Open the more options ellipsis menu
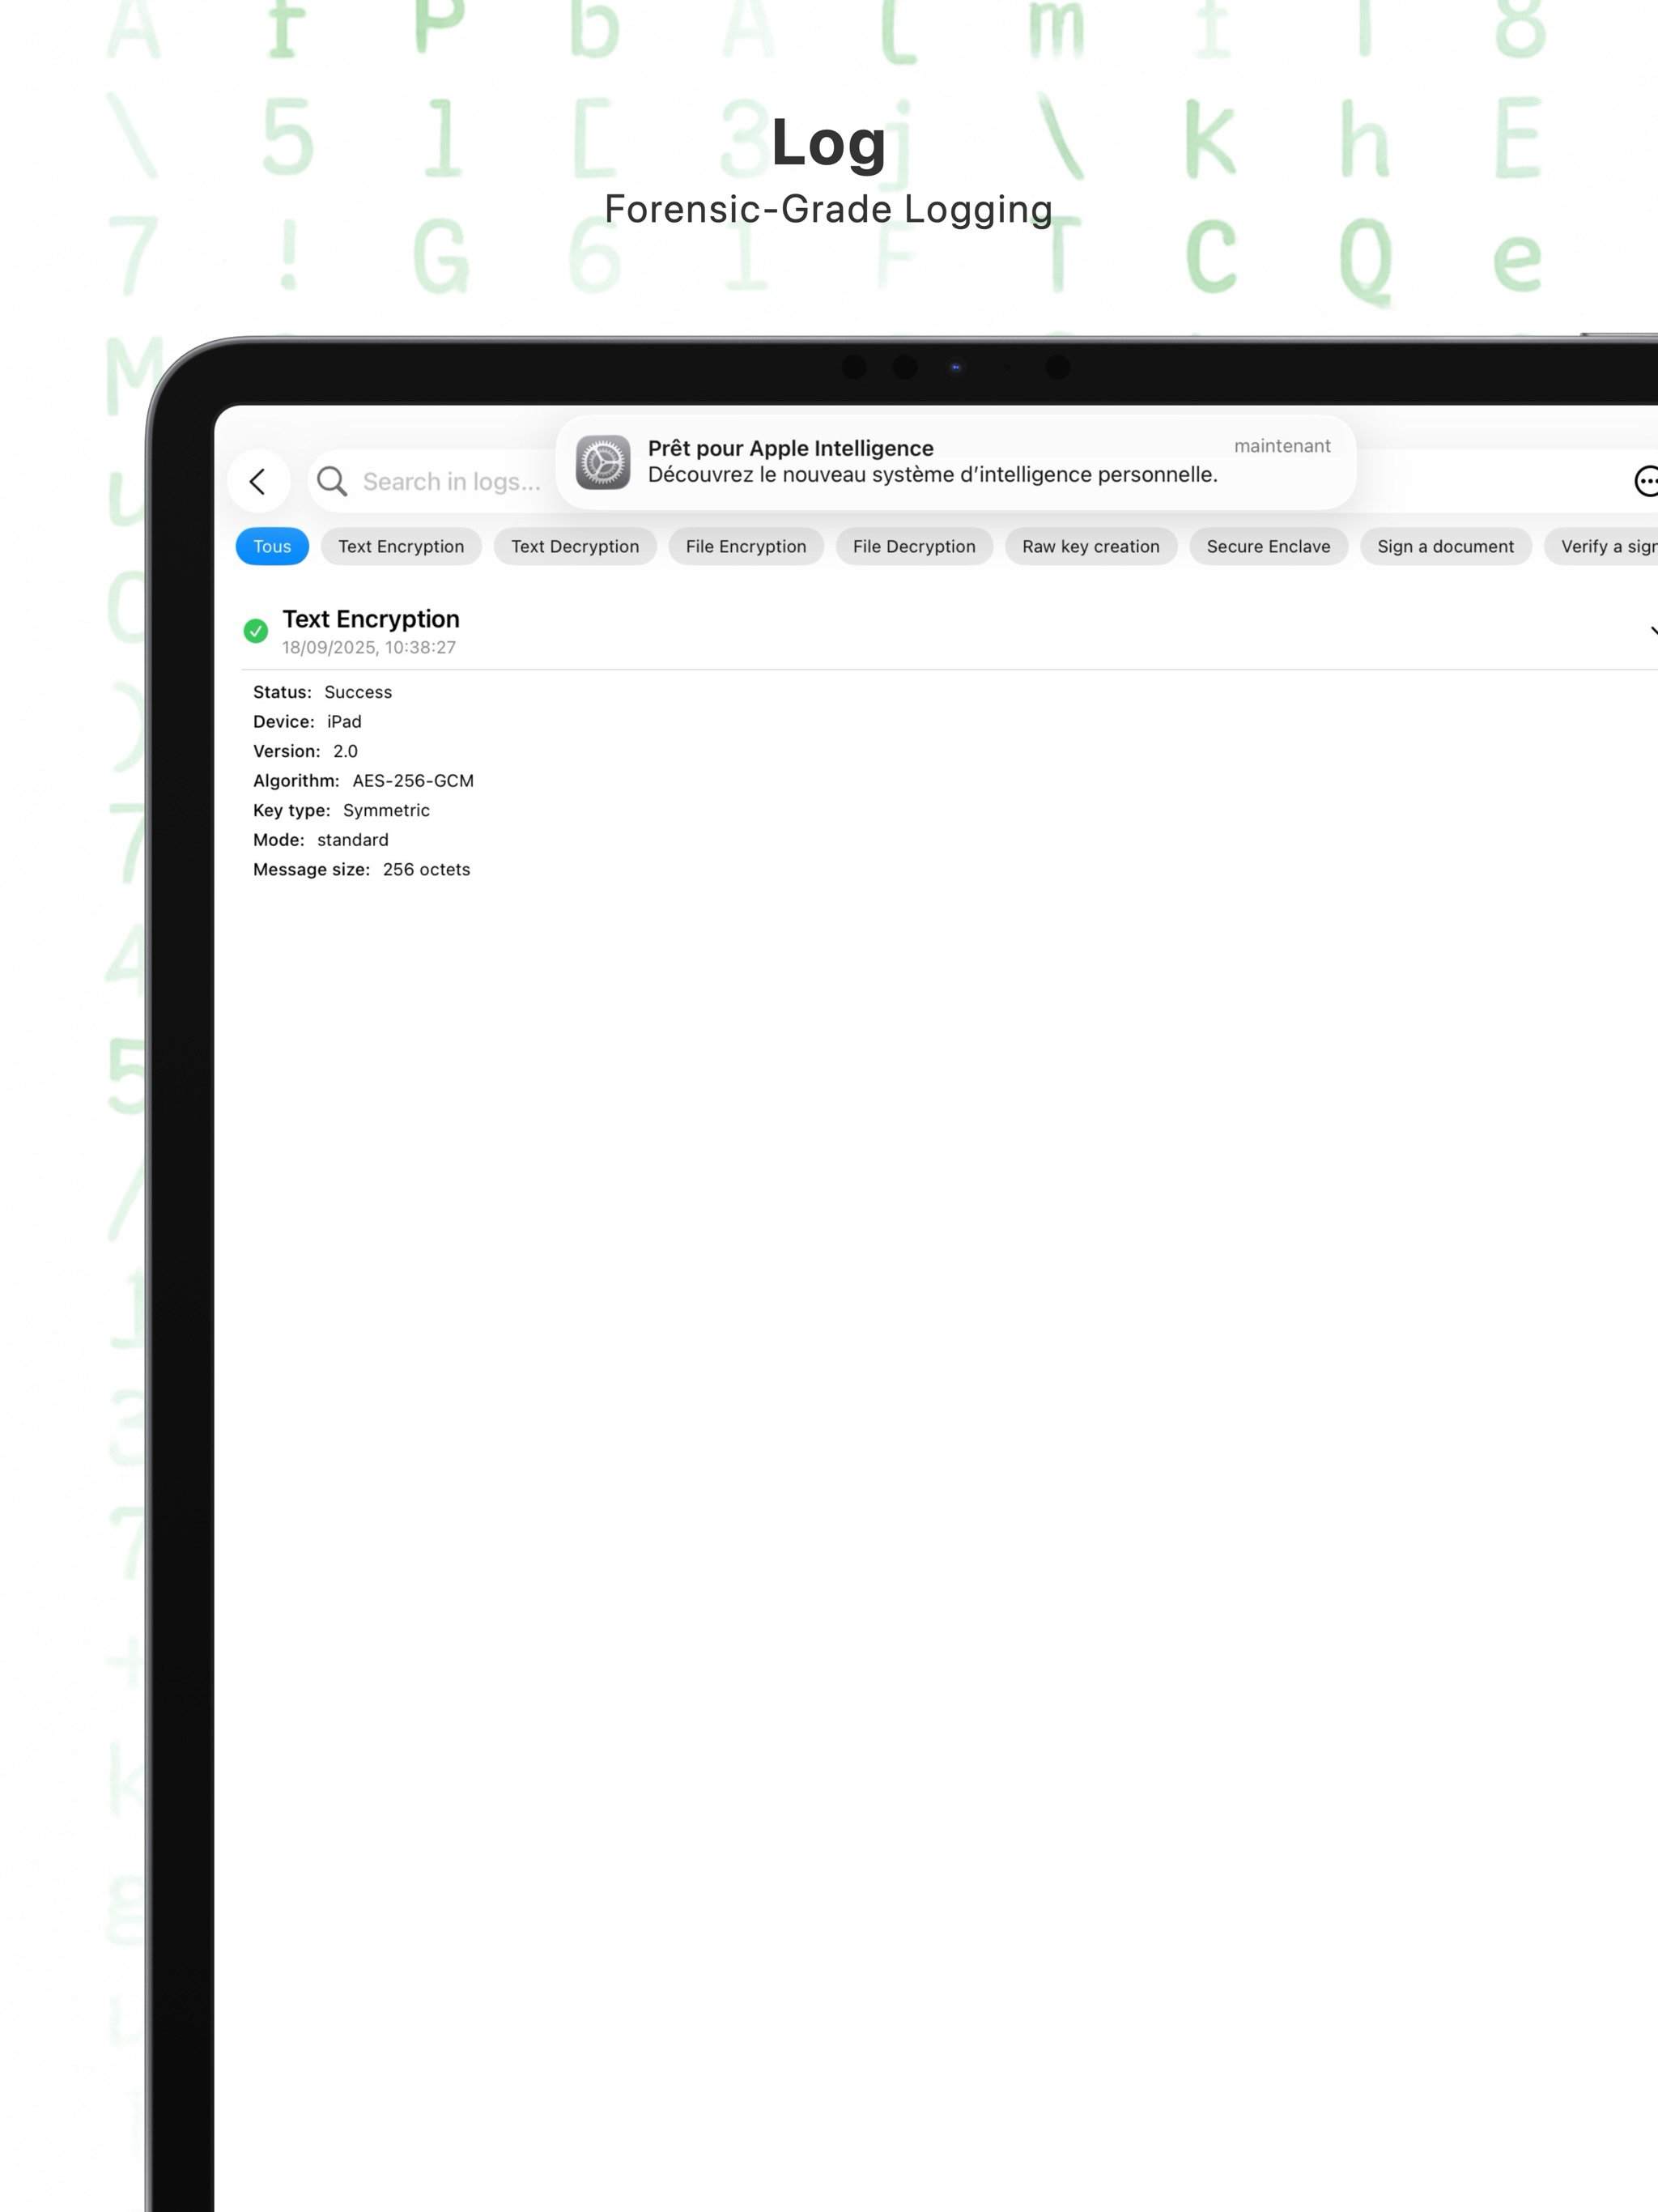Screen dimensions: 1658x2212 click(x=1645, y=482)
